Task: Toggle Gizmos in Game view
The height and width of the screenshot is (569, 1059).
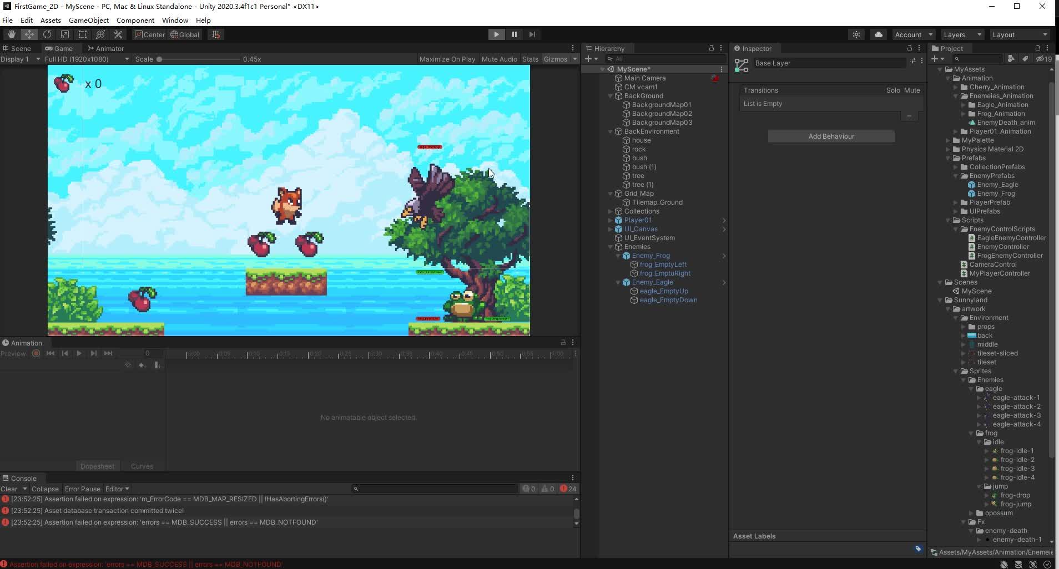Action: [x=555, y=59]
